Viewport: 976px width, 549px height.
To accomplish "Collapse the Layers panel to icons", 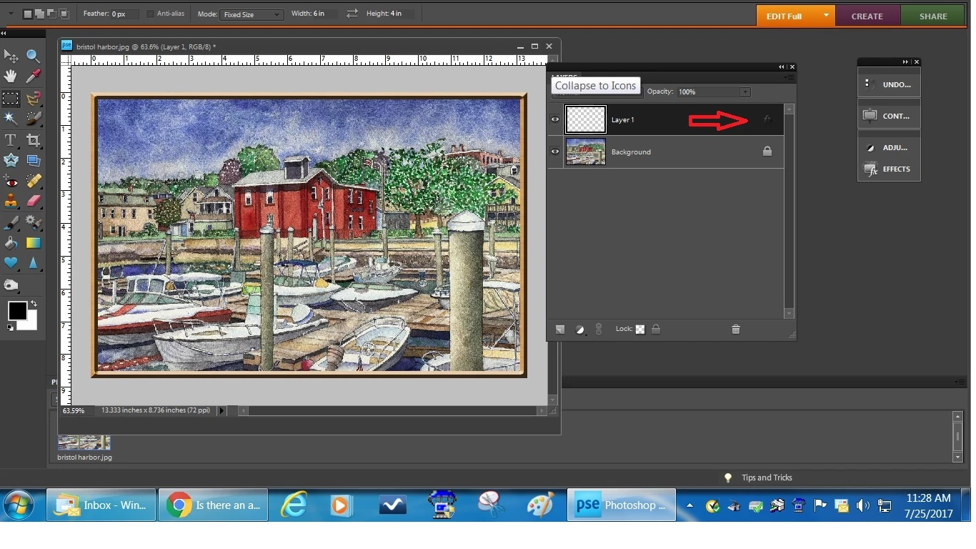I will [x=782, y=66].
